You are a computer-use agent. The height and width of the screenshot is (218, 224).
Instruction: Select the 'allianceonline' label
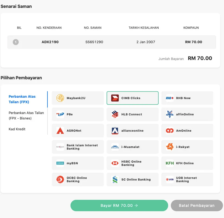click(132, 131)
